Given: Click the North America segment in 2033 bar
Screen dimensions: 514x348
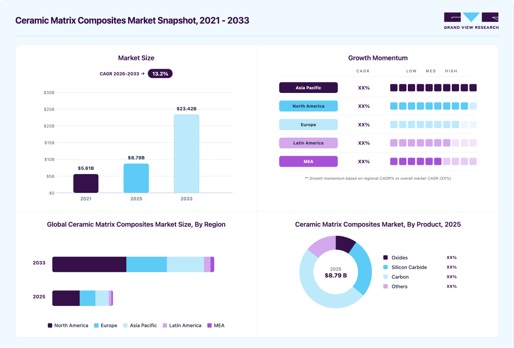Looking at the screenshot, I should click(x=90, y=264).
